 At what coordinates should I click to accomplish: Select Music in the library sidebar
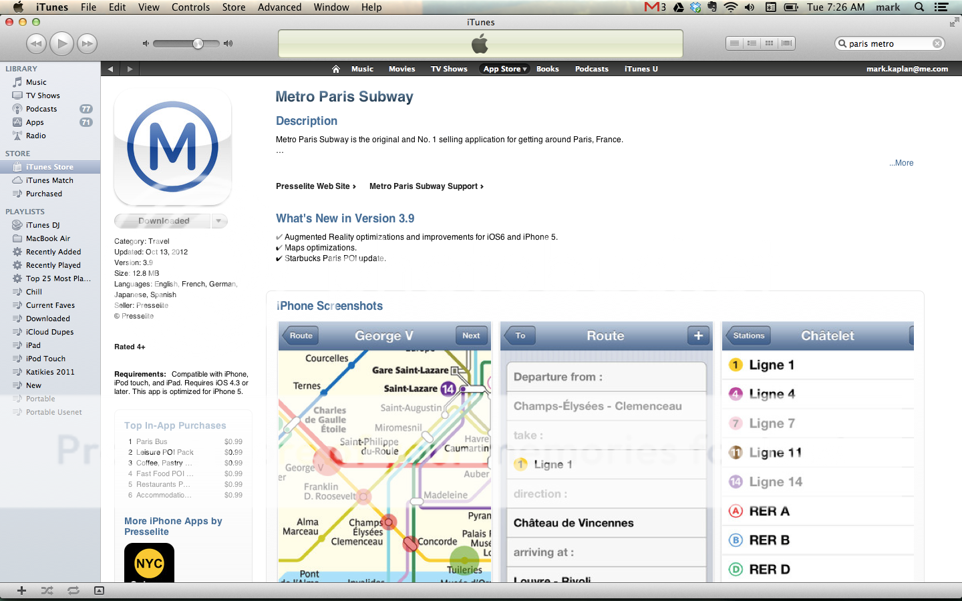click(50, 82)
